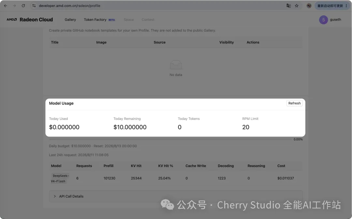Screen dimensions: 352x219
Task: Open the browser profile avatar icon
Action: 309,6
